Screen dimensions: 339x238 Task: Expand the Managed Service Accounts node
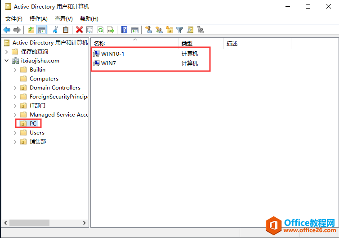coord(15,115)
